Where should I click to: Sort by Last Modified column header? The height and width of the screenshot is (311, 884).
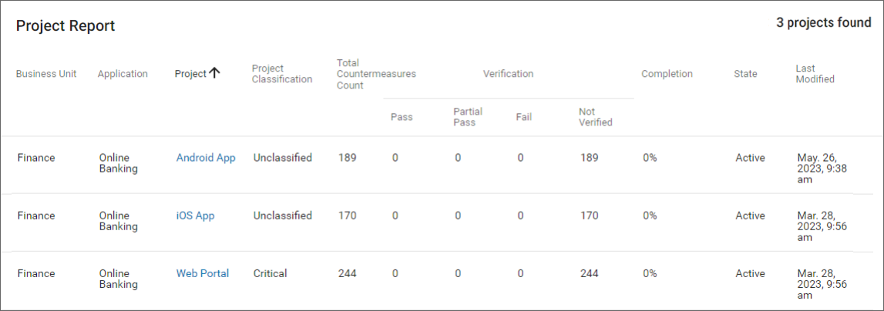(815, 74)
